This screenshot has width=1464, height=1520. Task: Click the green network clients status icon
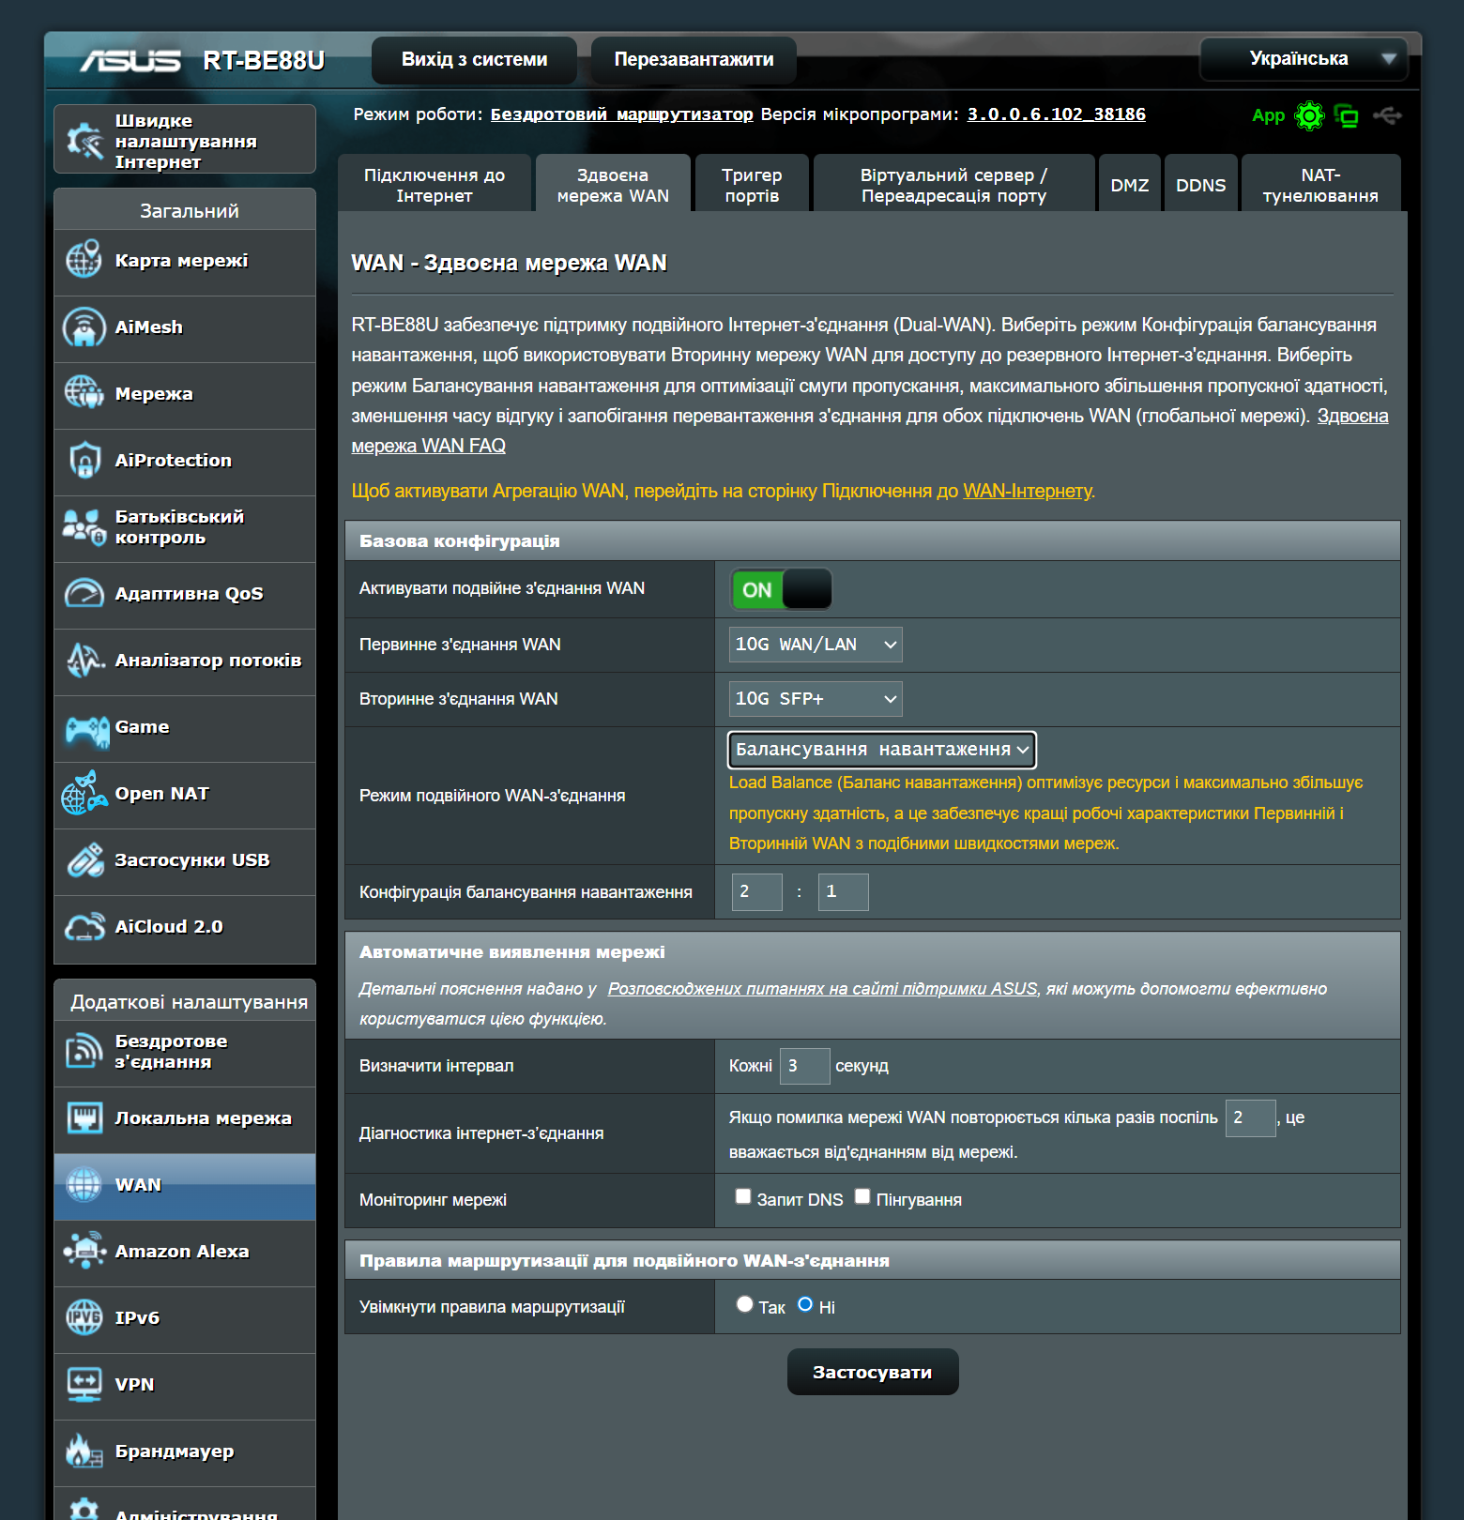(x=1347, y=115)
